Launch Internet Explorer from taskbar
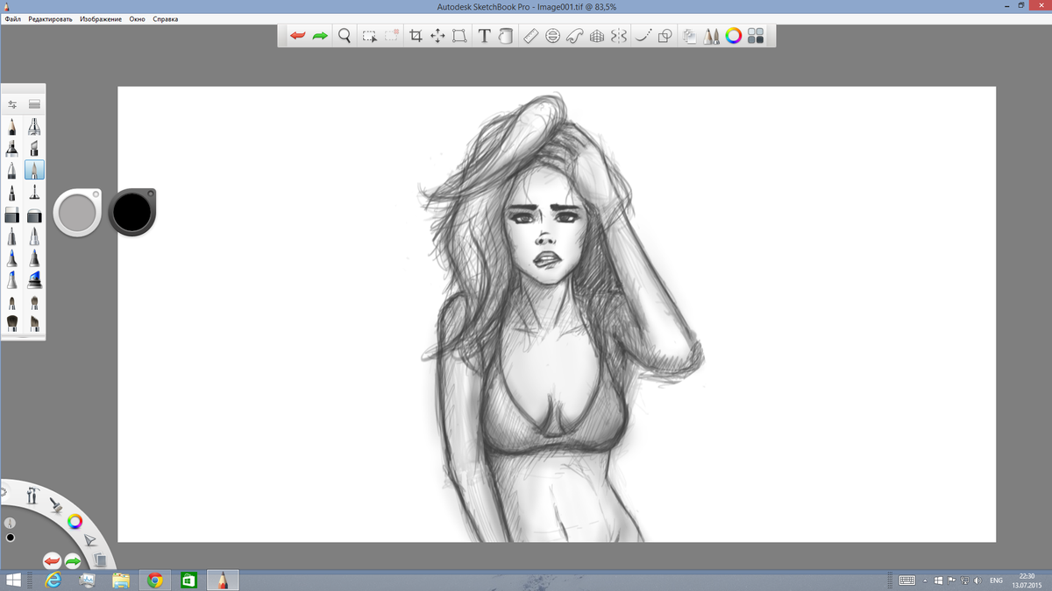Viewport: 1052px width, 591px height. click(53, 580)
